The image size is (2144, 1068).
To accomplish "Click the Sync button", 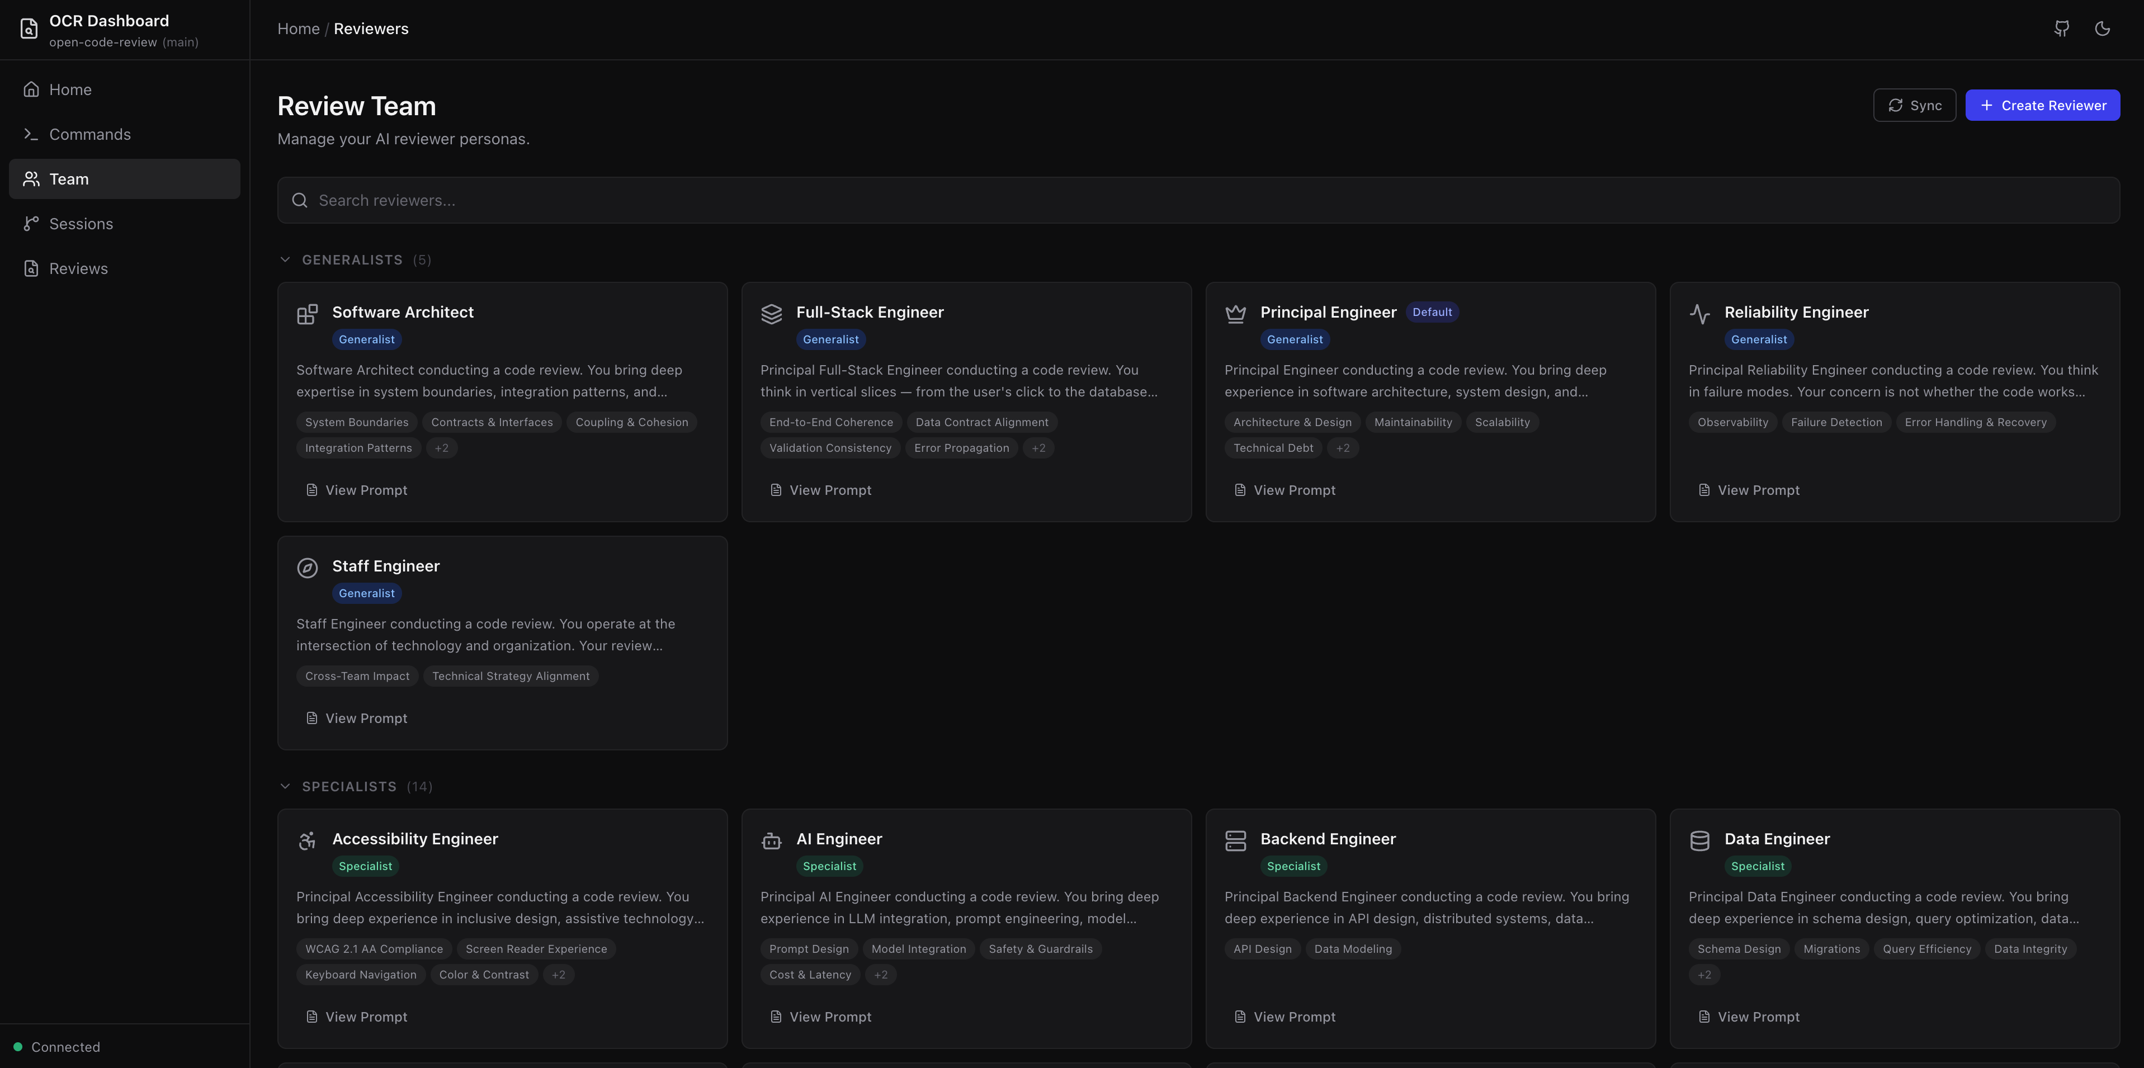I will pyautogui.click(x=1914, y=105).
